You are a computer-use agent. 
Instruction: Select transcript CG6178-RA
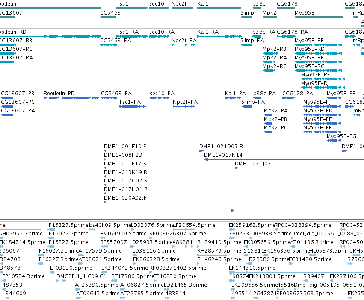[x=286, y=36]
